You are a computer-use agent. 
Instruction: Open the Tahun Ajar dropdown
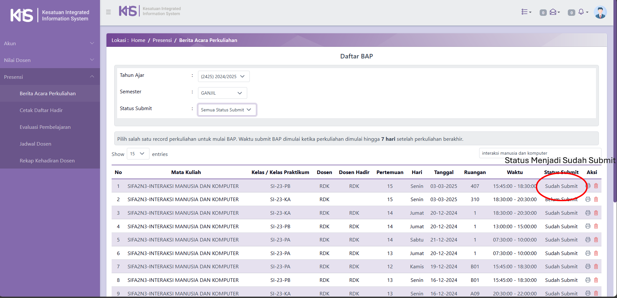(x=224, y=77)
